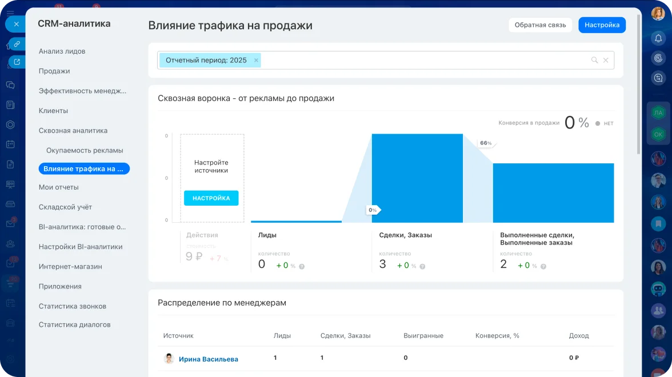Open the Mail icon with the red badge
672x377 pixels.
click(11, 223)
